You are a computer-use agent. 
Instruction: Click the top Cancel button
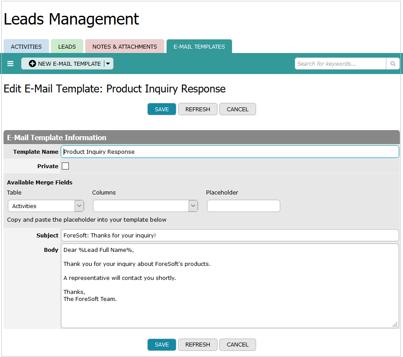238,110
